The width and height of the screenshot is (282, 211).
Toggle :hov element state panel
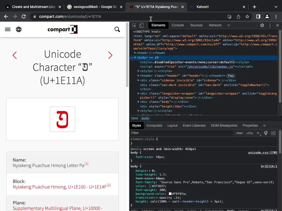(x=239, y=133)
